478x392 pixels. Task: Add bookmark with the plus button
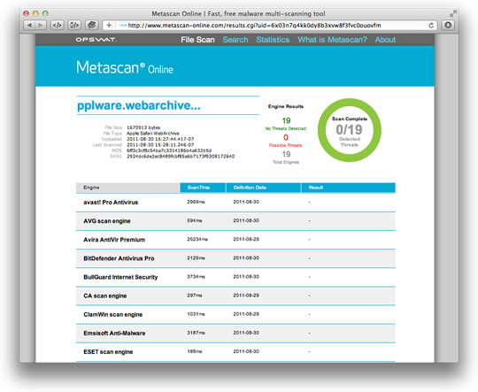click(x=109, y=26)
